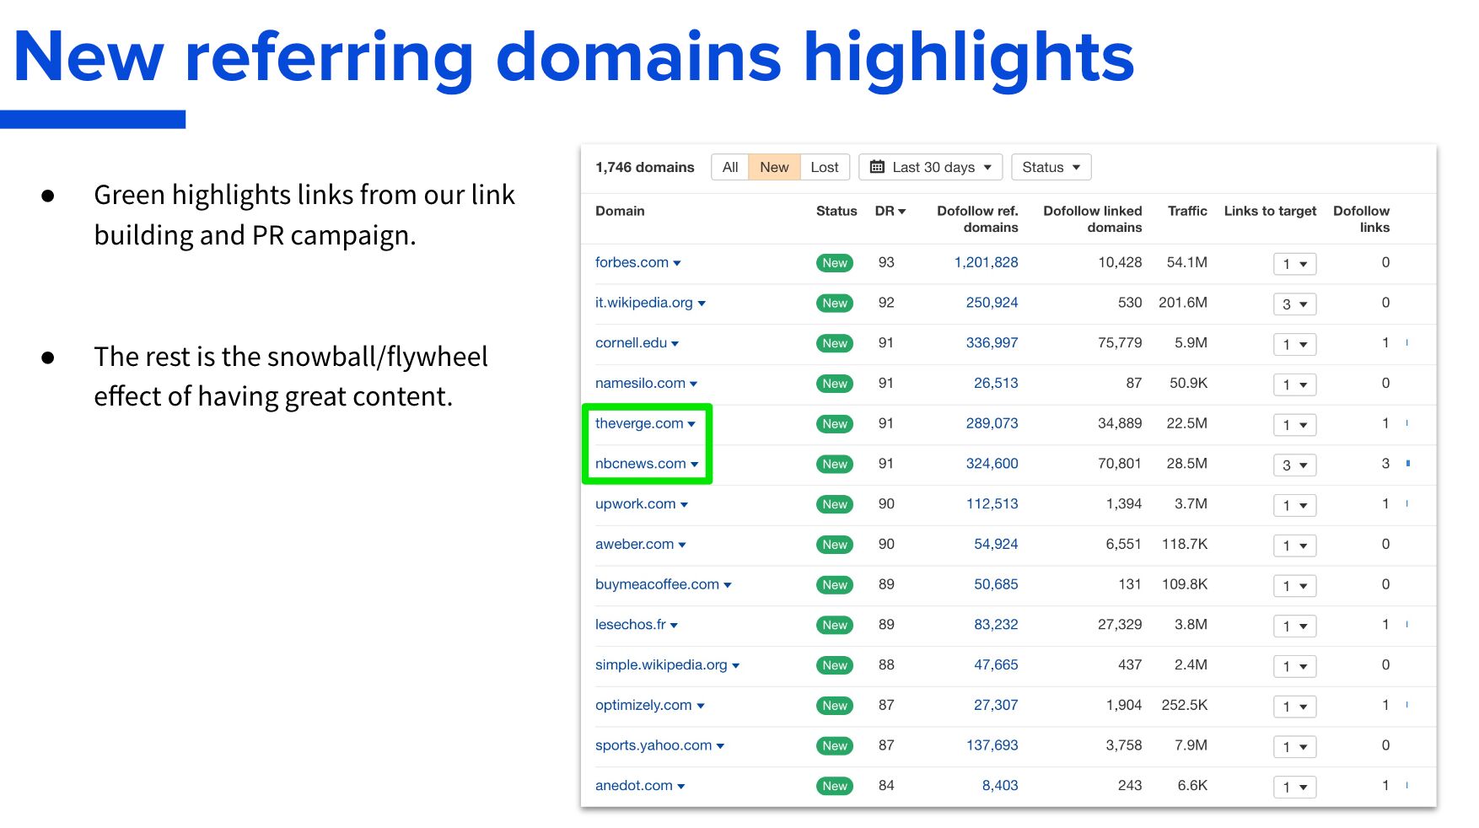Expand the nbcnews.com domain dropdown
The width and height of the screenshot is (1479, 828).
tap(696, 464)
